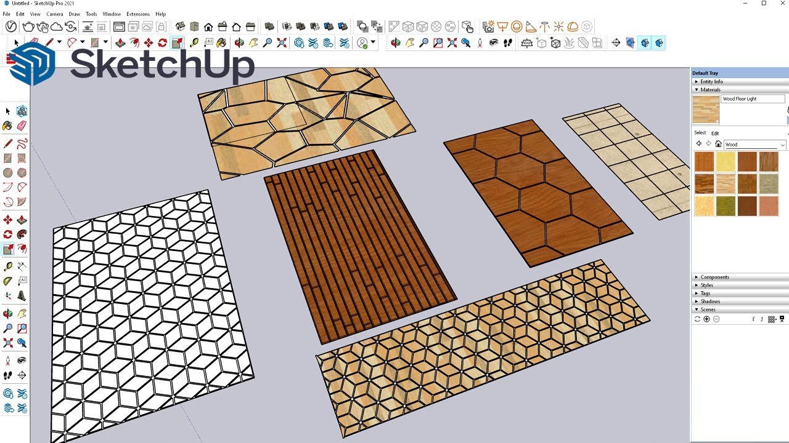Select Iso view house icon
This screenshot has height=443, width=789.
[180, 26]
